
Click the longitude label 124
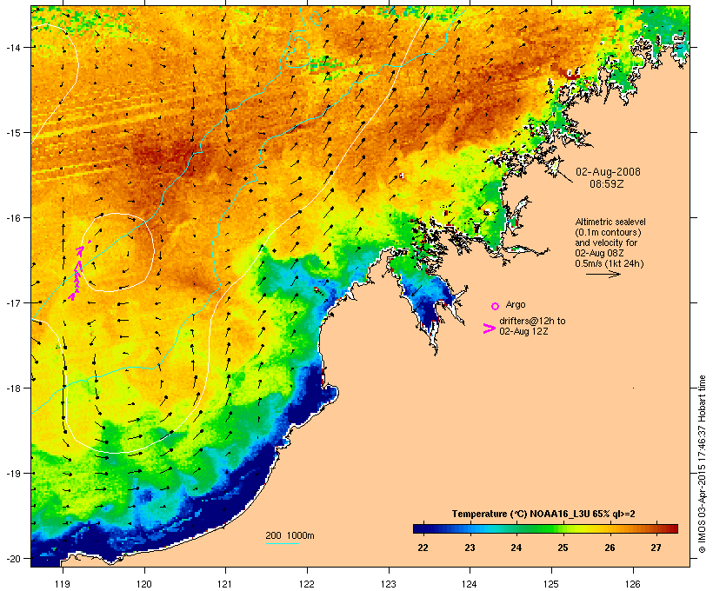click(470, 584)
